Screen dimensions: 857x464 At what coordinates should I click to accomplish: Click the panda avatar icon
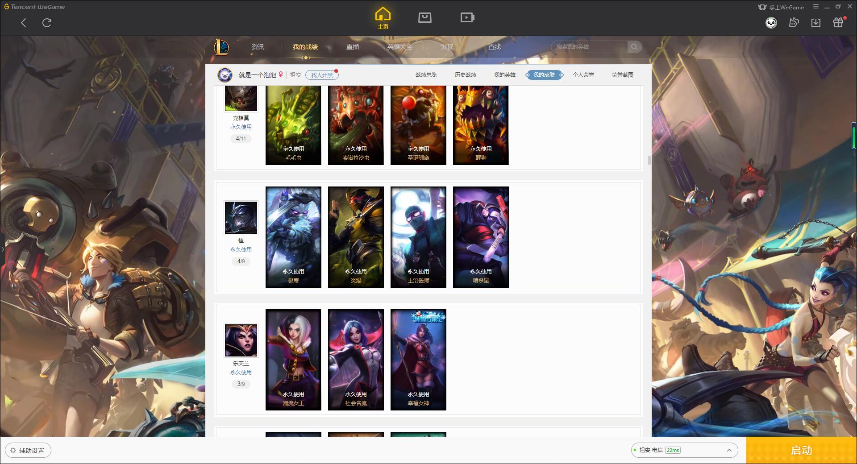point(771,23)
